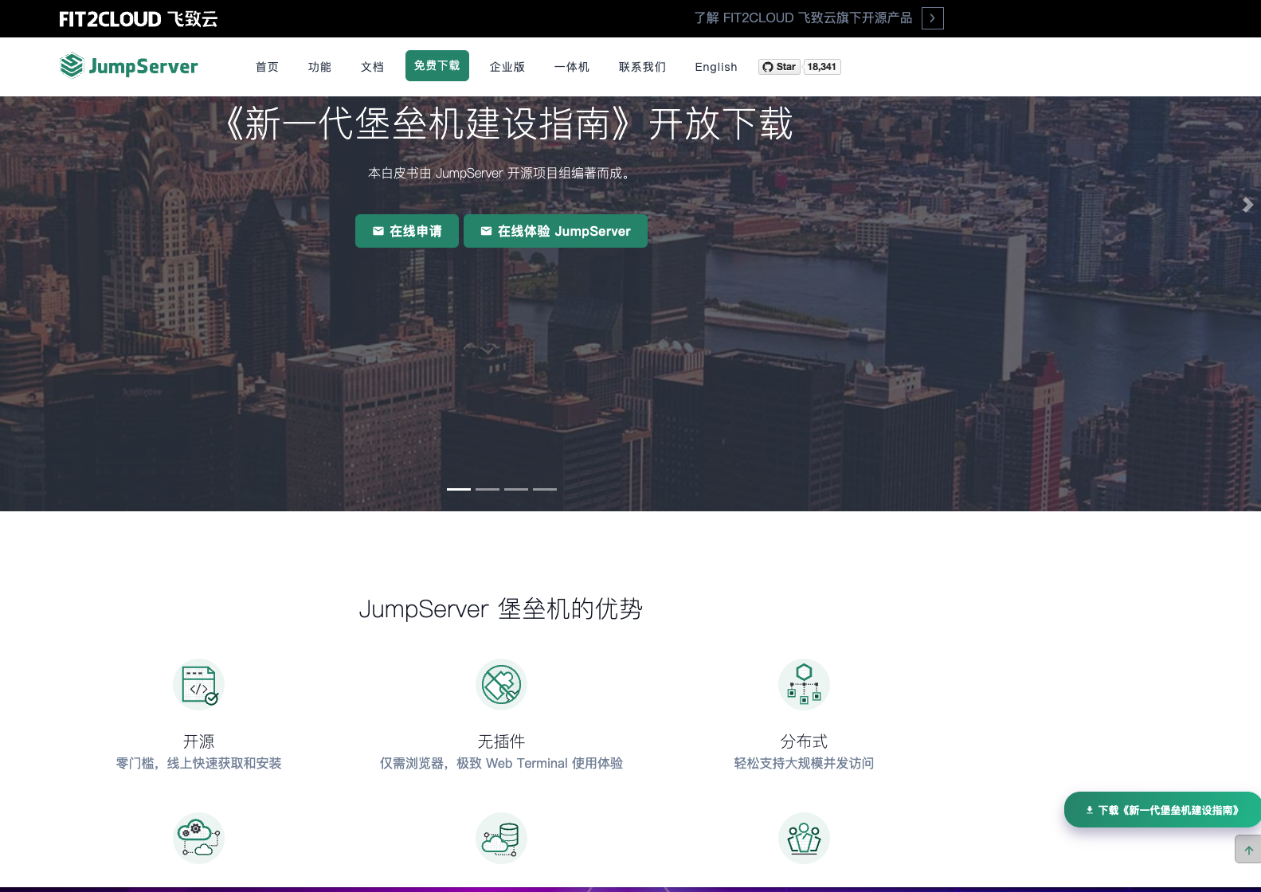Screen dimensions: 1261x892
Task: Click the 仅需浏览器，极致 Web Terminal 使用体验 text
Action: pyautogui.click(x=501, y=763)
